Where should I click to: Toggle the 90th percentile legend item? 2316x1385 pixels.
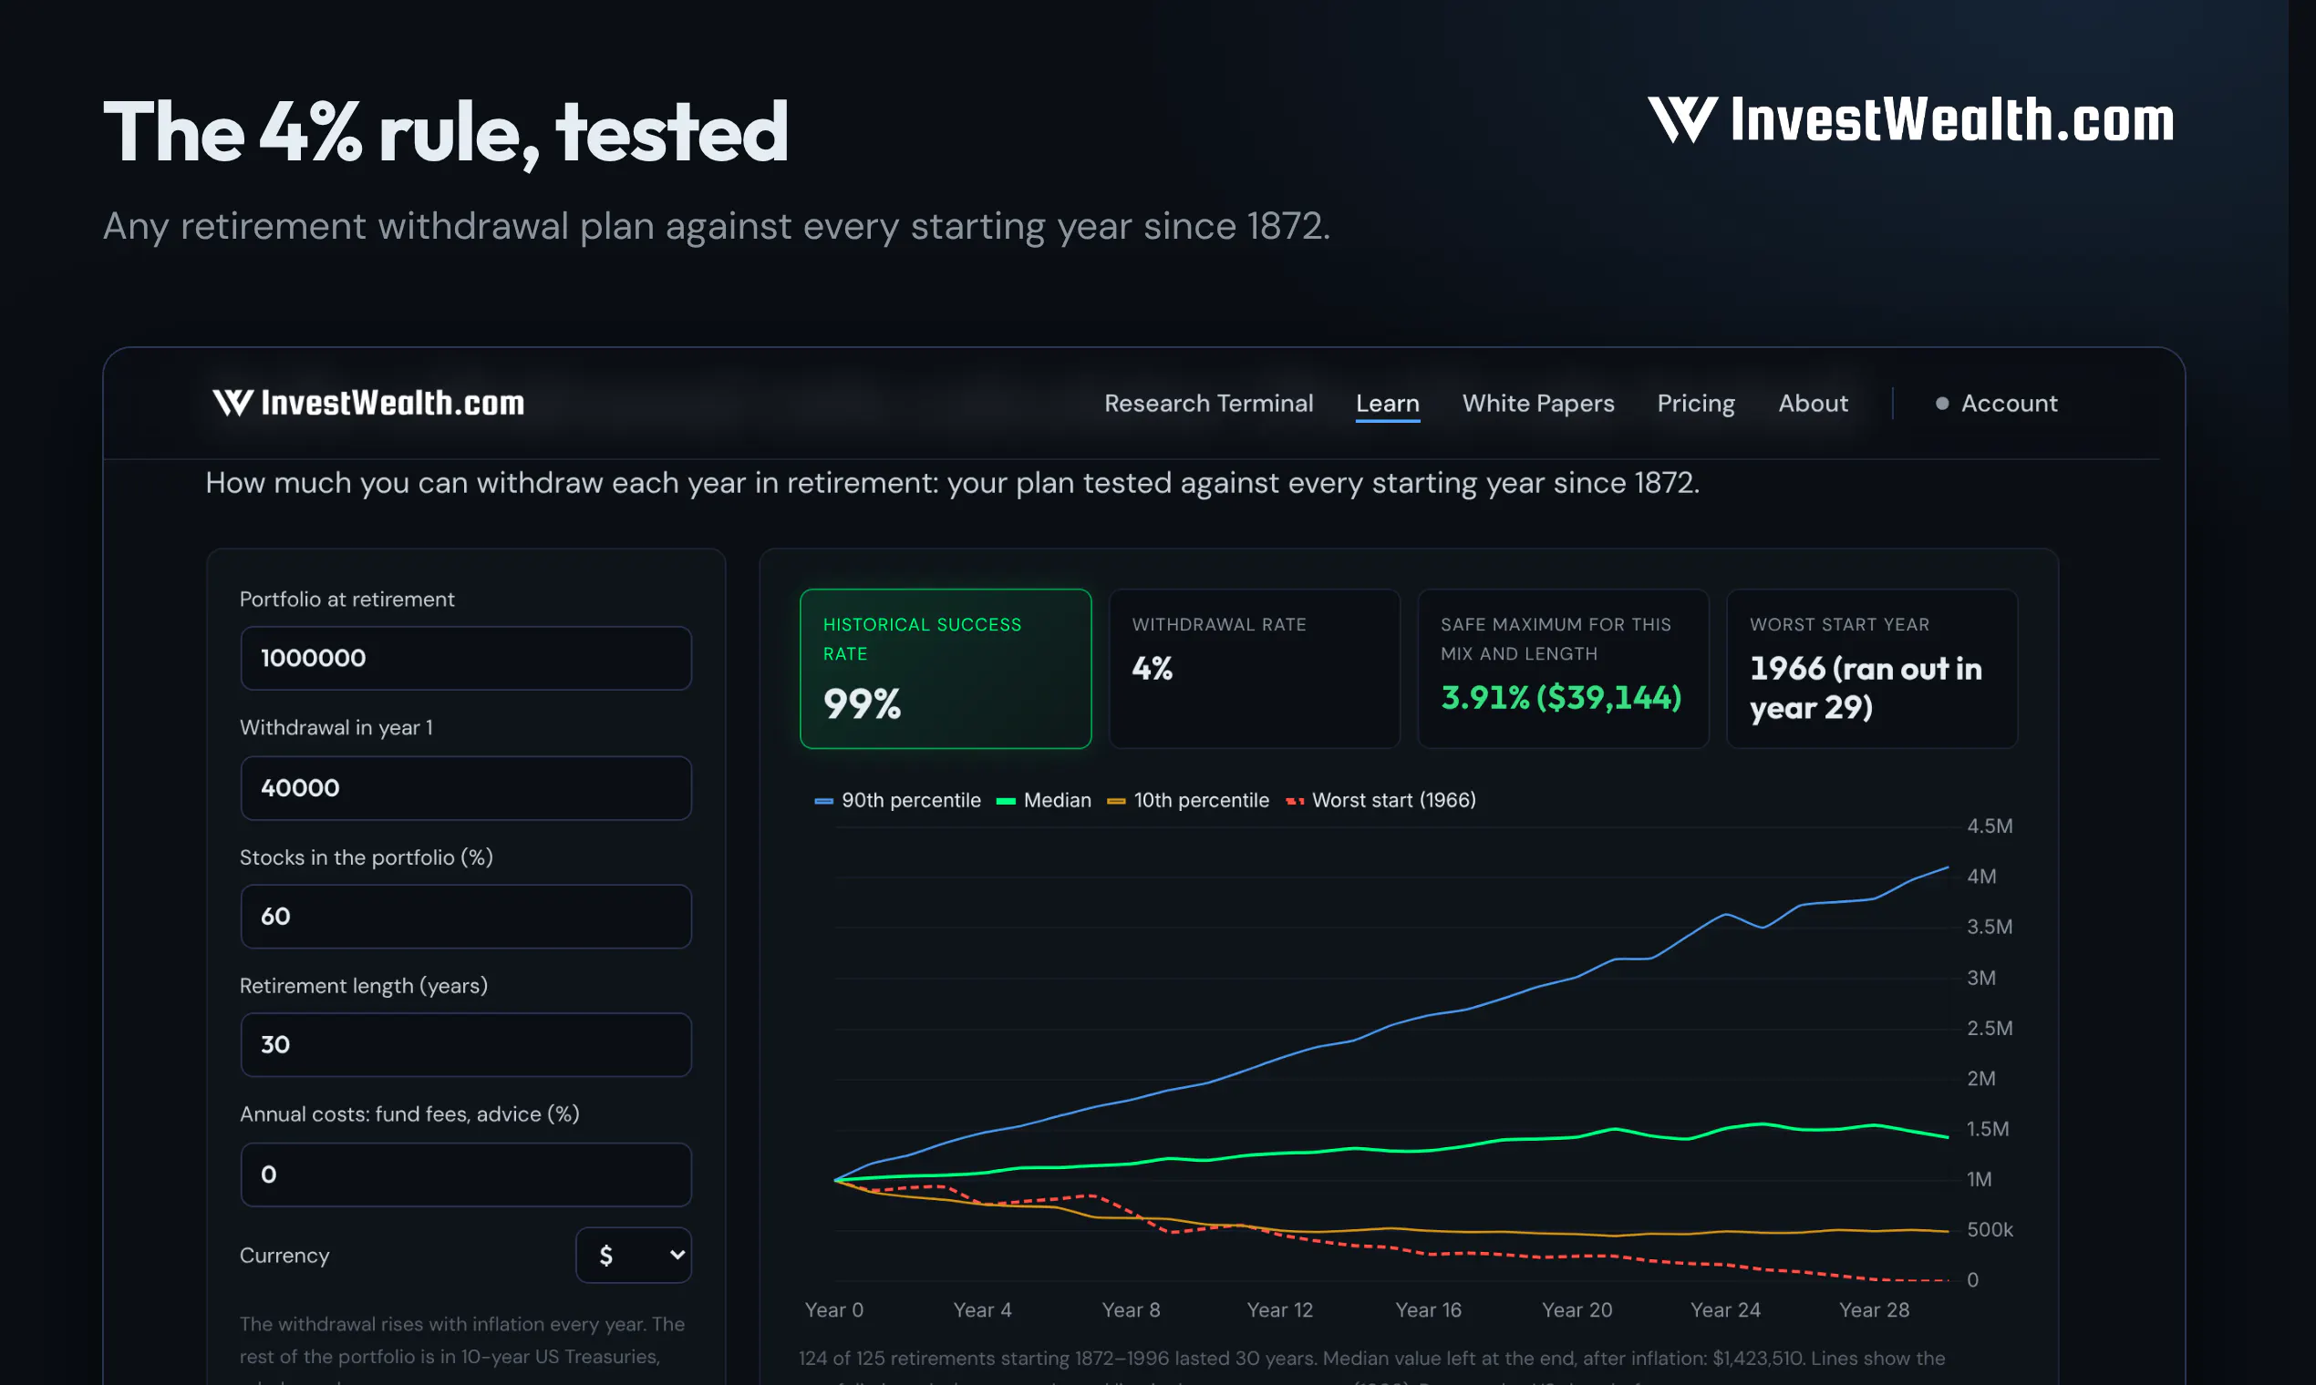(x=897, y=800)
